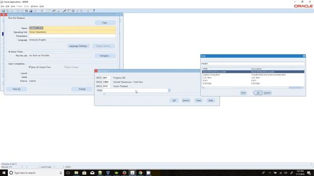Click the Help (C) button
Image resolution: width=314 pixels, height=176 pixels.
tap(16, 89)
